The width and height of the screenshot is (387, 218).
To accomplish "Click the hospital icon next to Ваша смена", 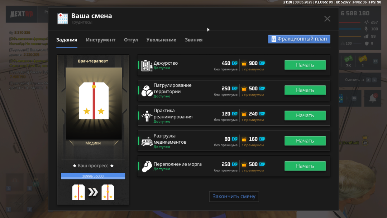I will tap(63, 18).
